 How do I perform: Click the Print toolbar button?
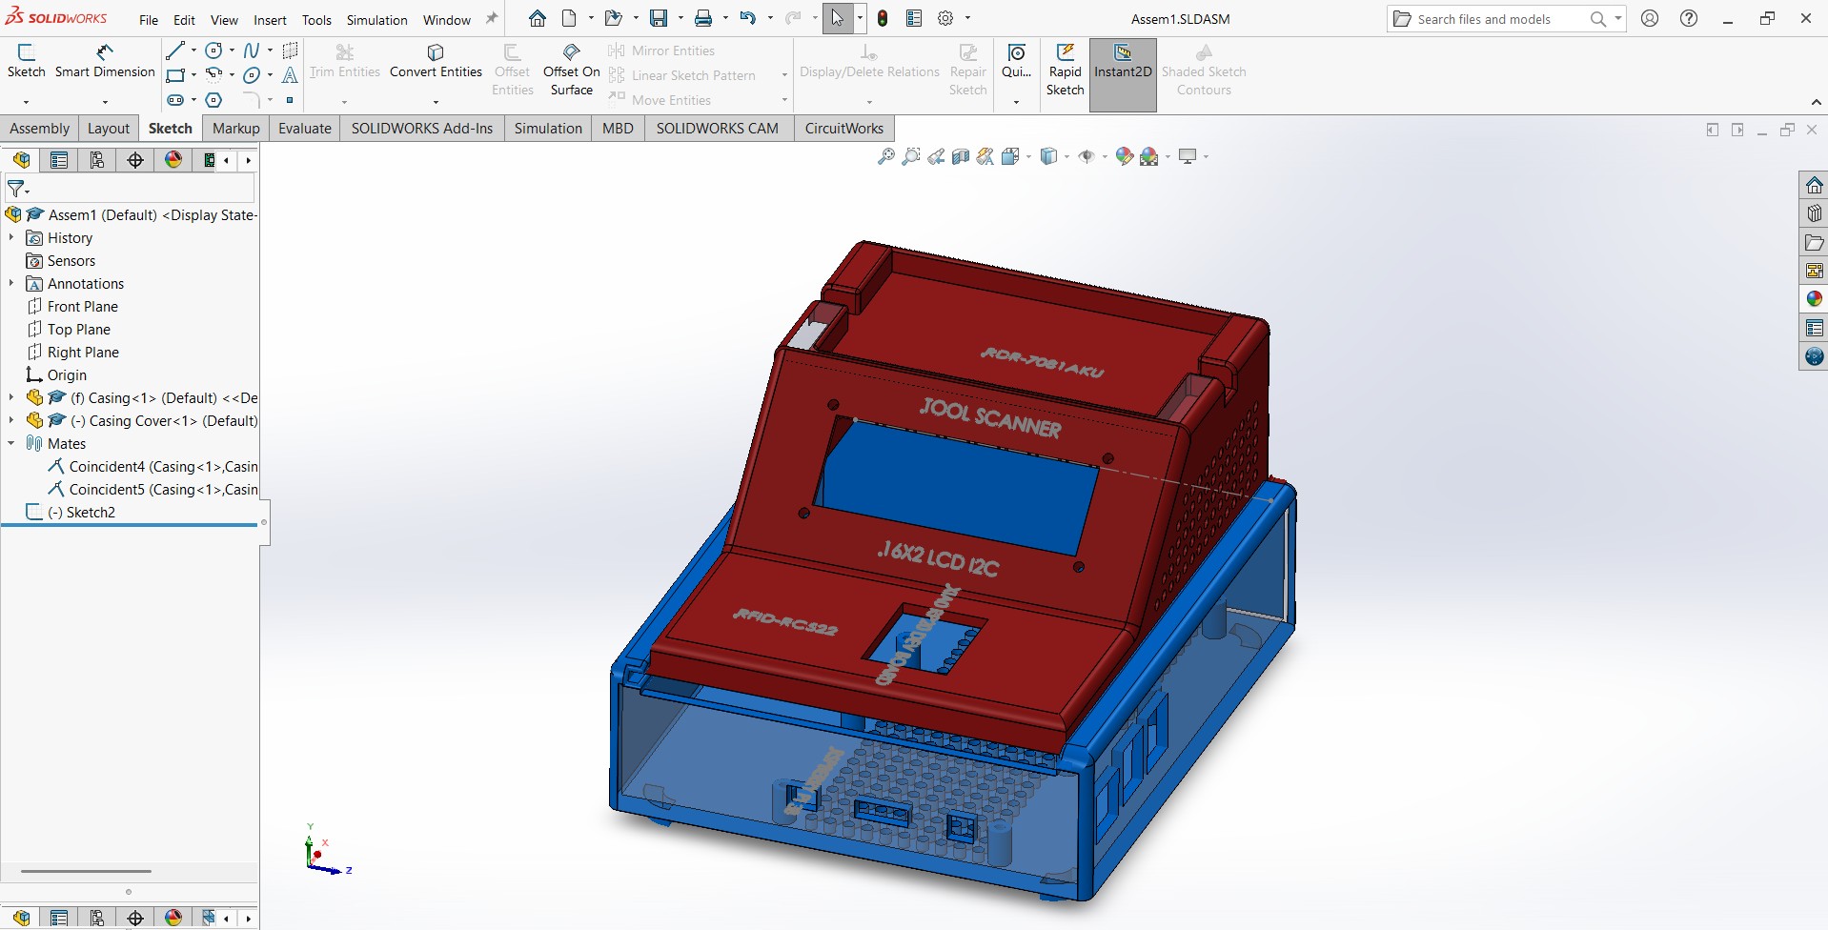coord(703,18)
